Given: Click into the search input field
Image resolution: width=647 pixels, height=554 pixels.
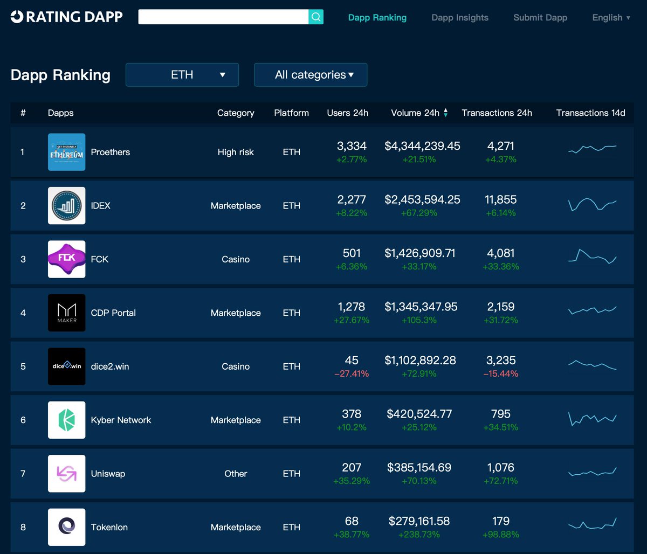Looking at the screenshot, I should tap(223, 17).
